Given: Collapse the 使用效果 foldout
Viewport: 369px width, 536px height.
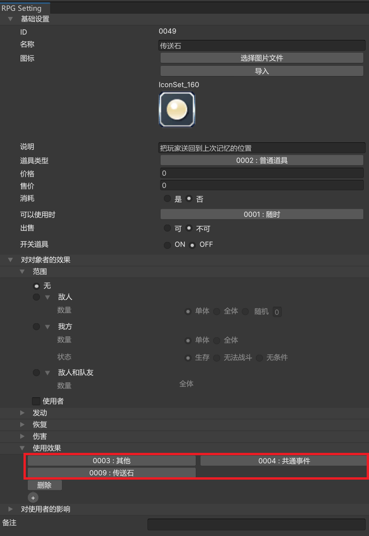Looking at the screenshot, I should click(22, 448).
